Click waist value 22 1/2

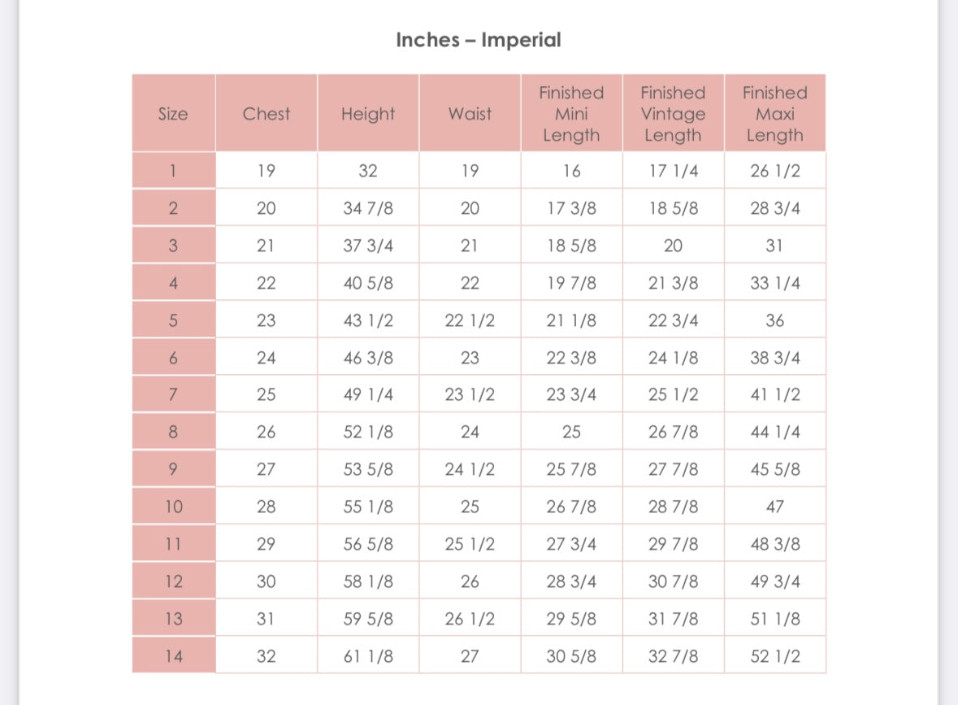[x=470, y=320]
